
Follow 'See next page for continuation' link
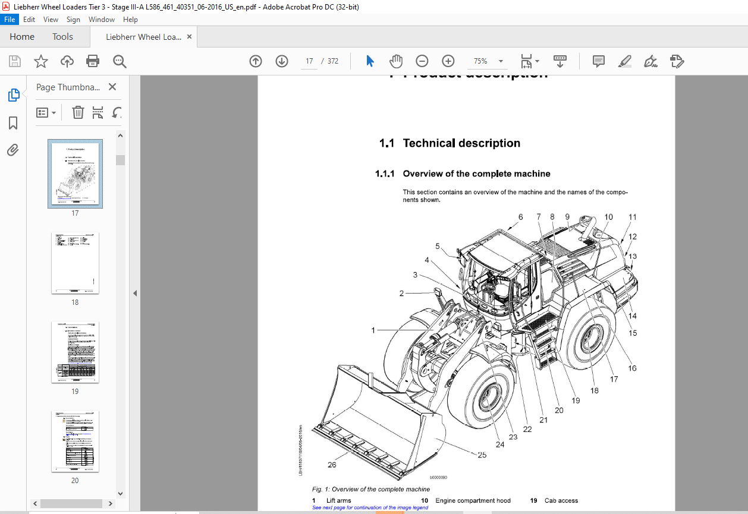pyautogui.click(x=370, y=508)
